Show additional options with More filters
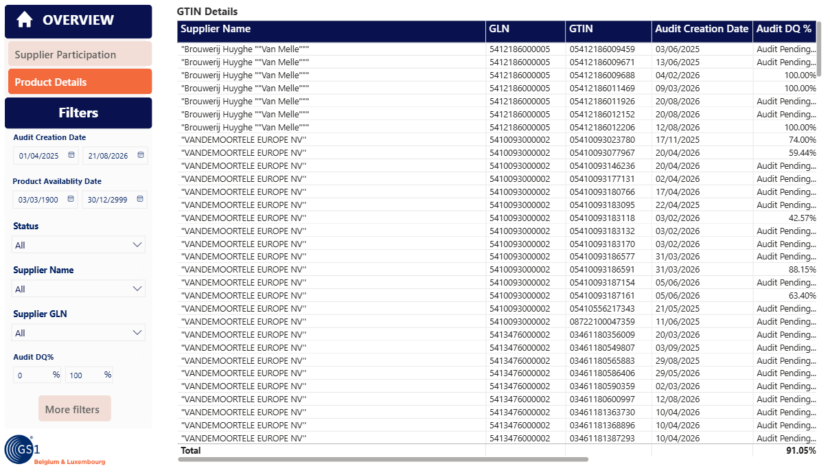This screenshot has width=830, height=475. pyautogui.click(x=74, y=409)
